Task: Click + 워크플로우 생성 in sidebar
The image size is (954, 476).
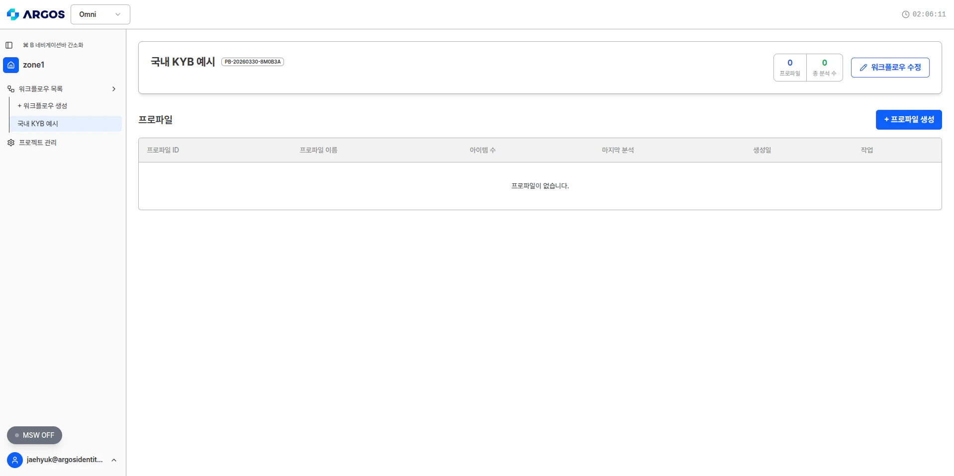Action: 42,106
